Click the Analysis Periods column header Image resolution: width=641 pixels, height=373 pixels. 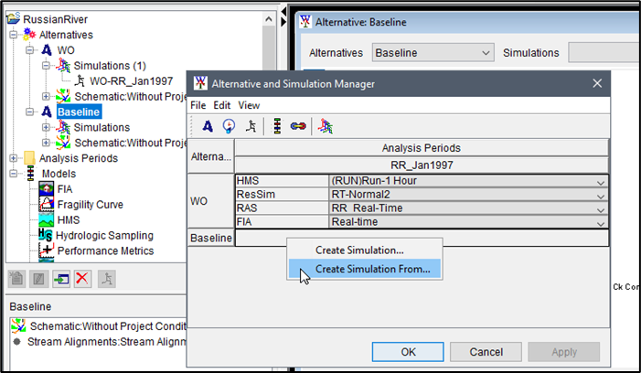coord(422,148)
